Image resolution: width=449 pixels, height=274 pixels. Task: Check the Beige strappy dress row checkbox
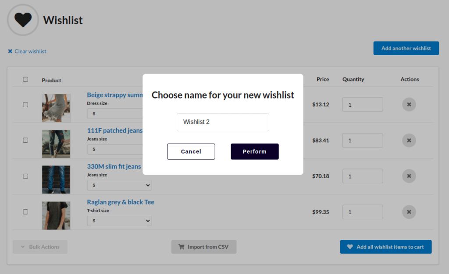coord(25,105)
